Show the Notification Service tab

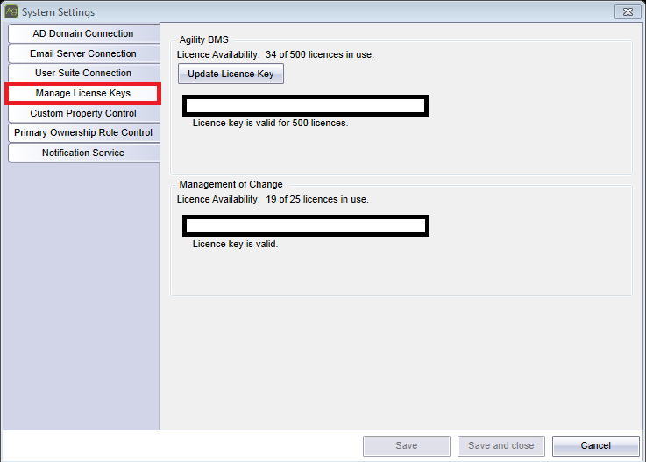coord(83,153)
